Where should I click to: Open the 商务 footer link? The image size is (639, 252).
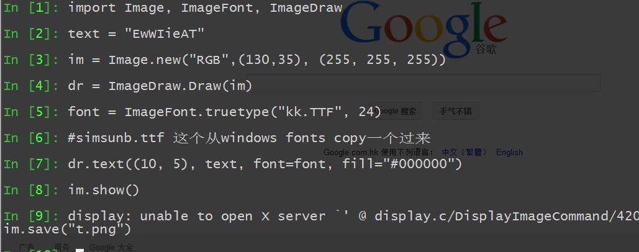pyautogui.click(x=62, y=248)
